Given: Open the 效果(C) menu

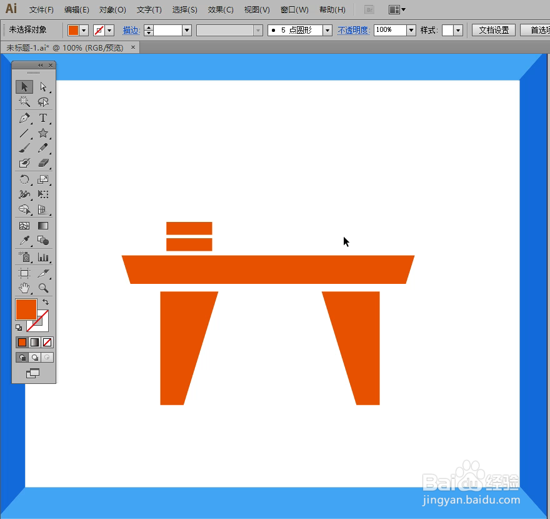Looking at the screenshot, I should tap(221, 10).
